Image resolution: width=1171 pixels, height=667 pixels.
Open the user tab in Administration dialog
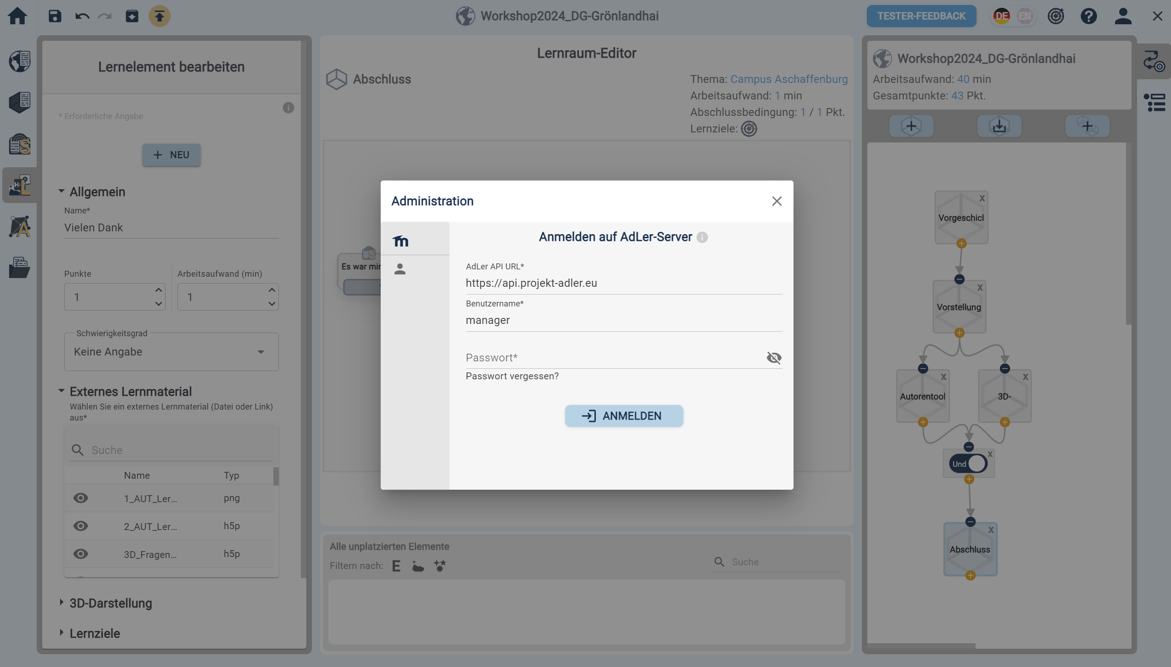click(x=400, y=269)
